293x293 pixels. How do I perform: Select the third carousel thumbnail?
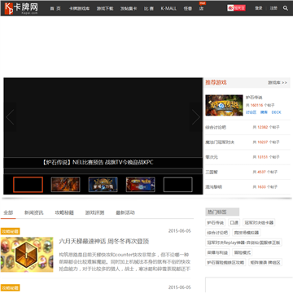tap(103, 185)
